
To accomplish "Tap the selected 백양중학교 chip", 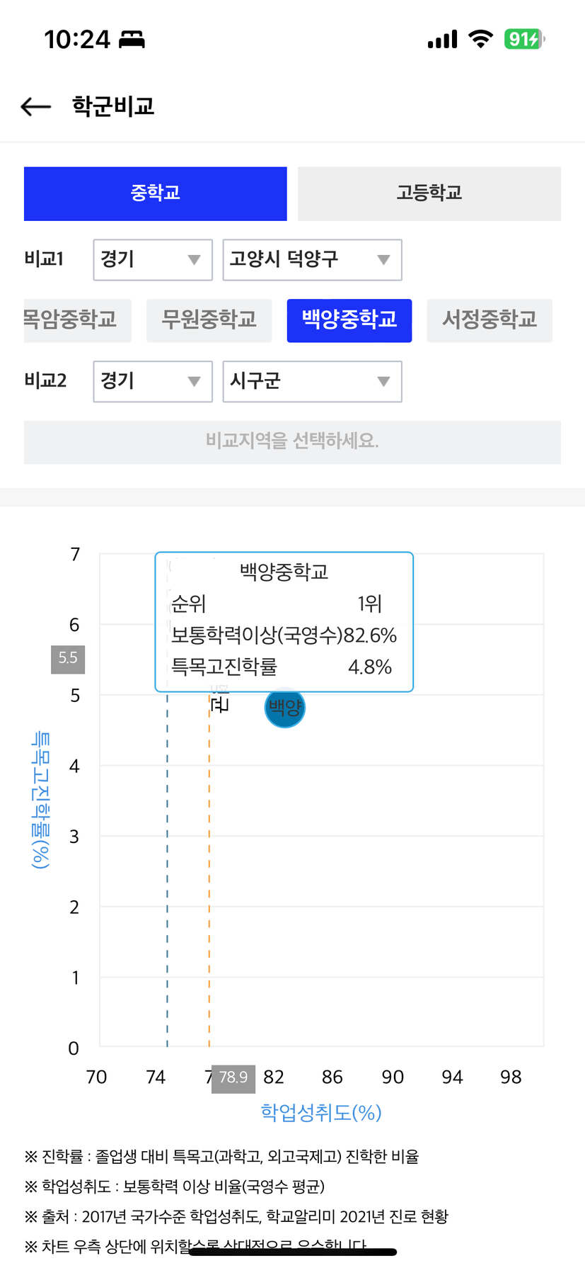I will (349, 320).
